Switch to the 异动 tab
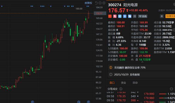 point(135,83)
